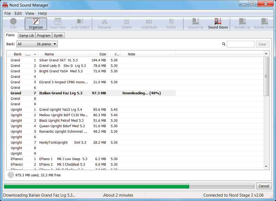Click the 975.3 MB used storage text
276x201 pixels.
[x=38, y=175]
